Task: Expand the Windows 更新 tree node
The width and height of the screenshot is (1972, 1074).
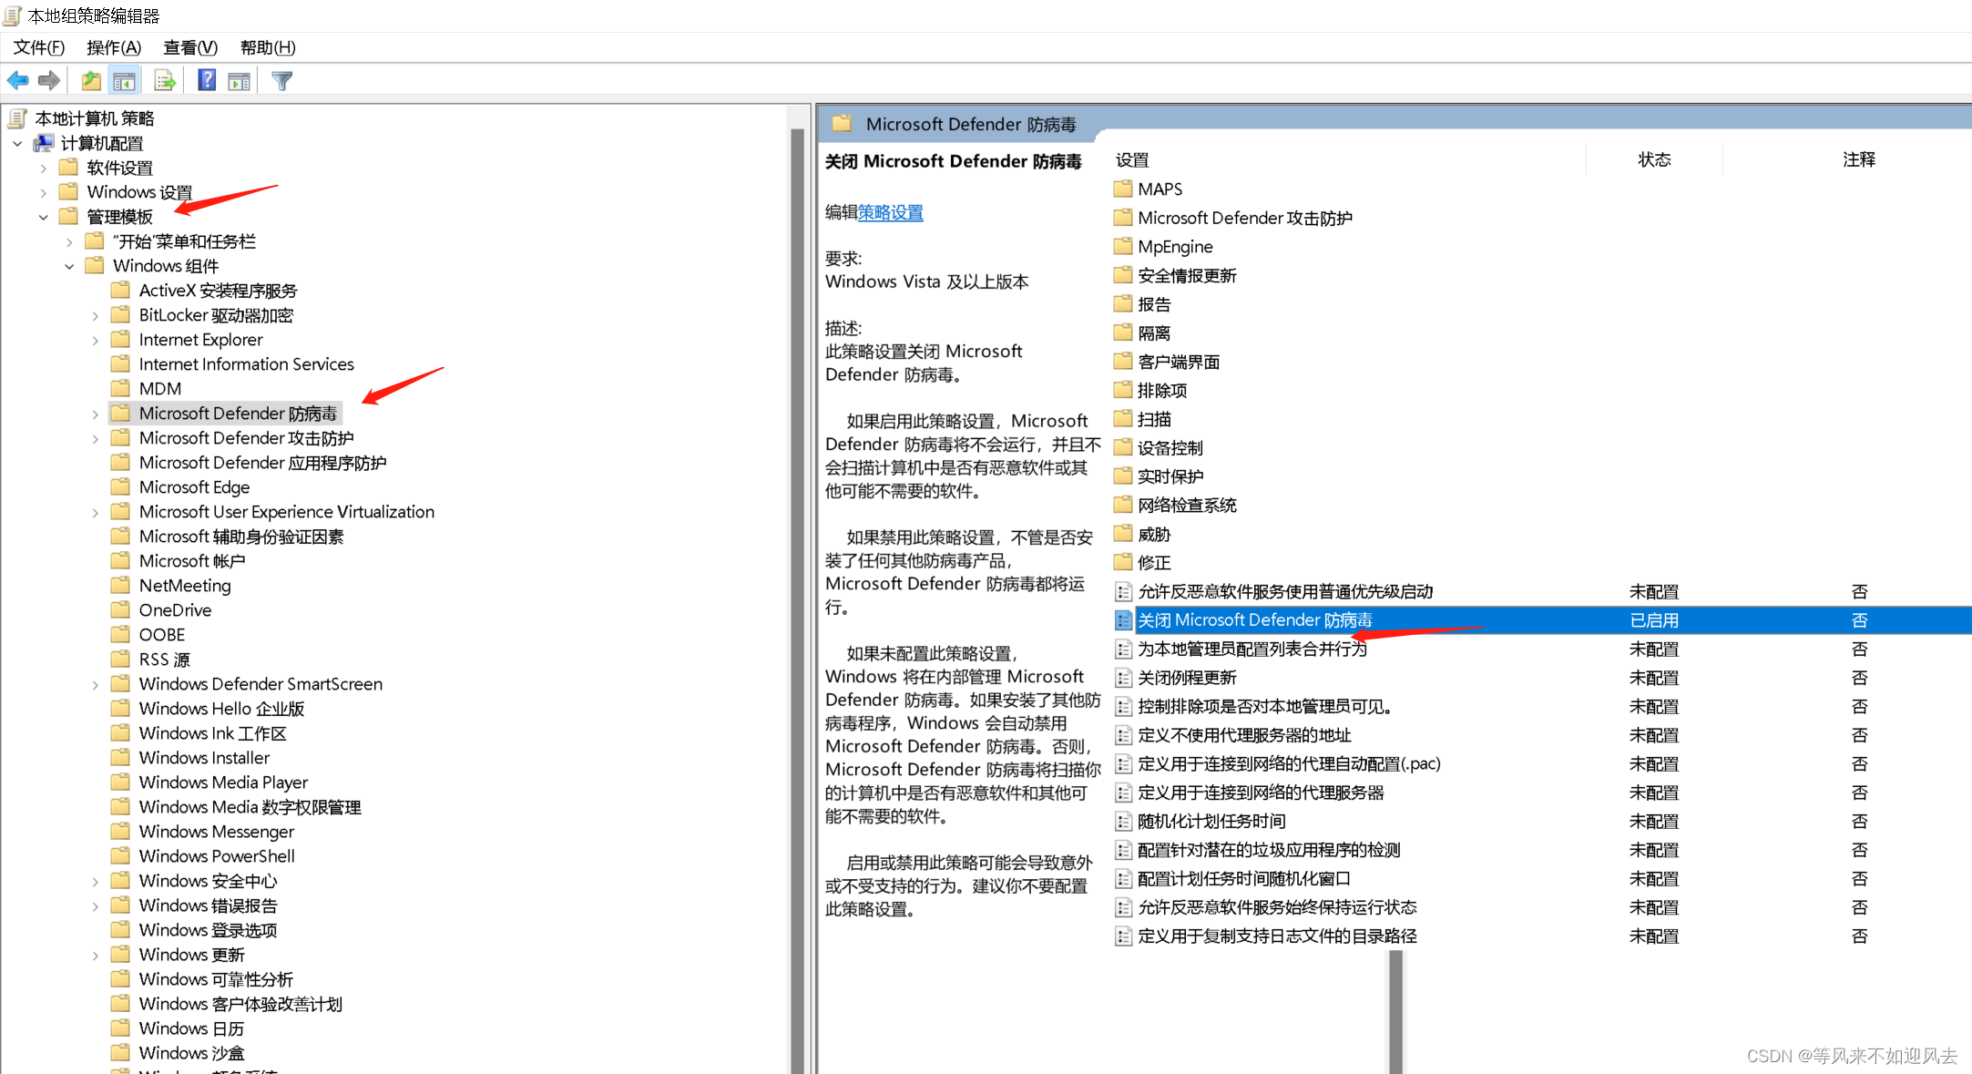Action: (x=95, y=955)
